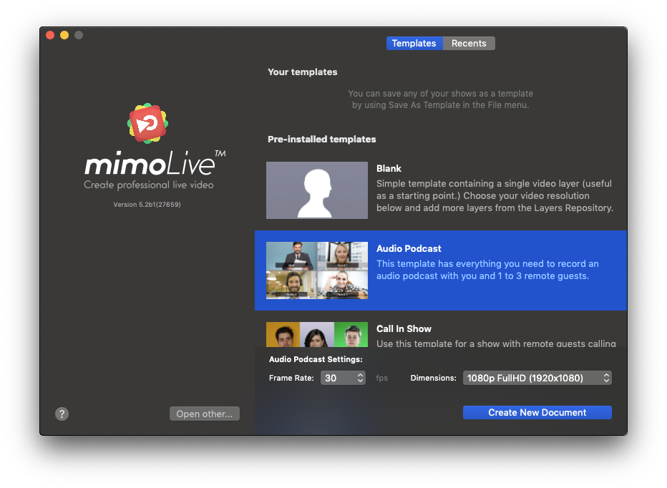667x488 pixels.
Task: Switch to the Templates tab
Action: point(414,44)
